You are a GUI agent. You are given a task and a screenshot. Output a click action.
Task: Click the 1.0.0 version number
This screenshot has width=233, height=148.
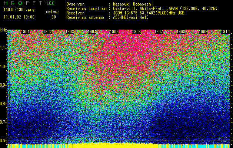click(50, 3)
